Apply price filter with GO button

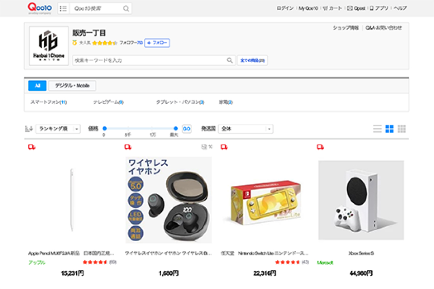click(x=186, y=129)
